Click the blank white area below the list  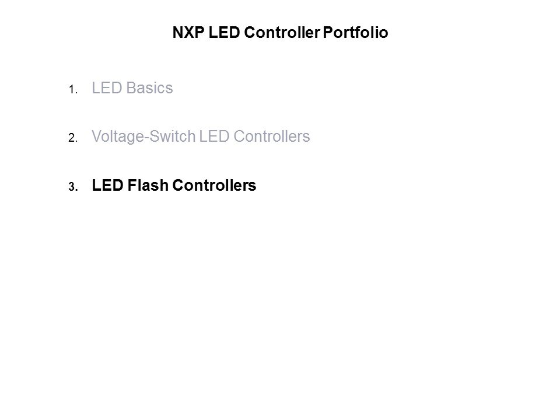(280, 303)
